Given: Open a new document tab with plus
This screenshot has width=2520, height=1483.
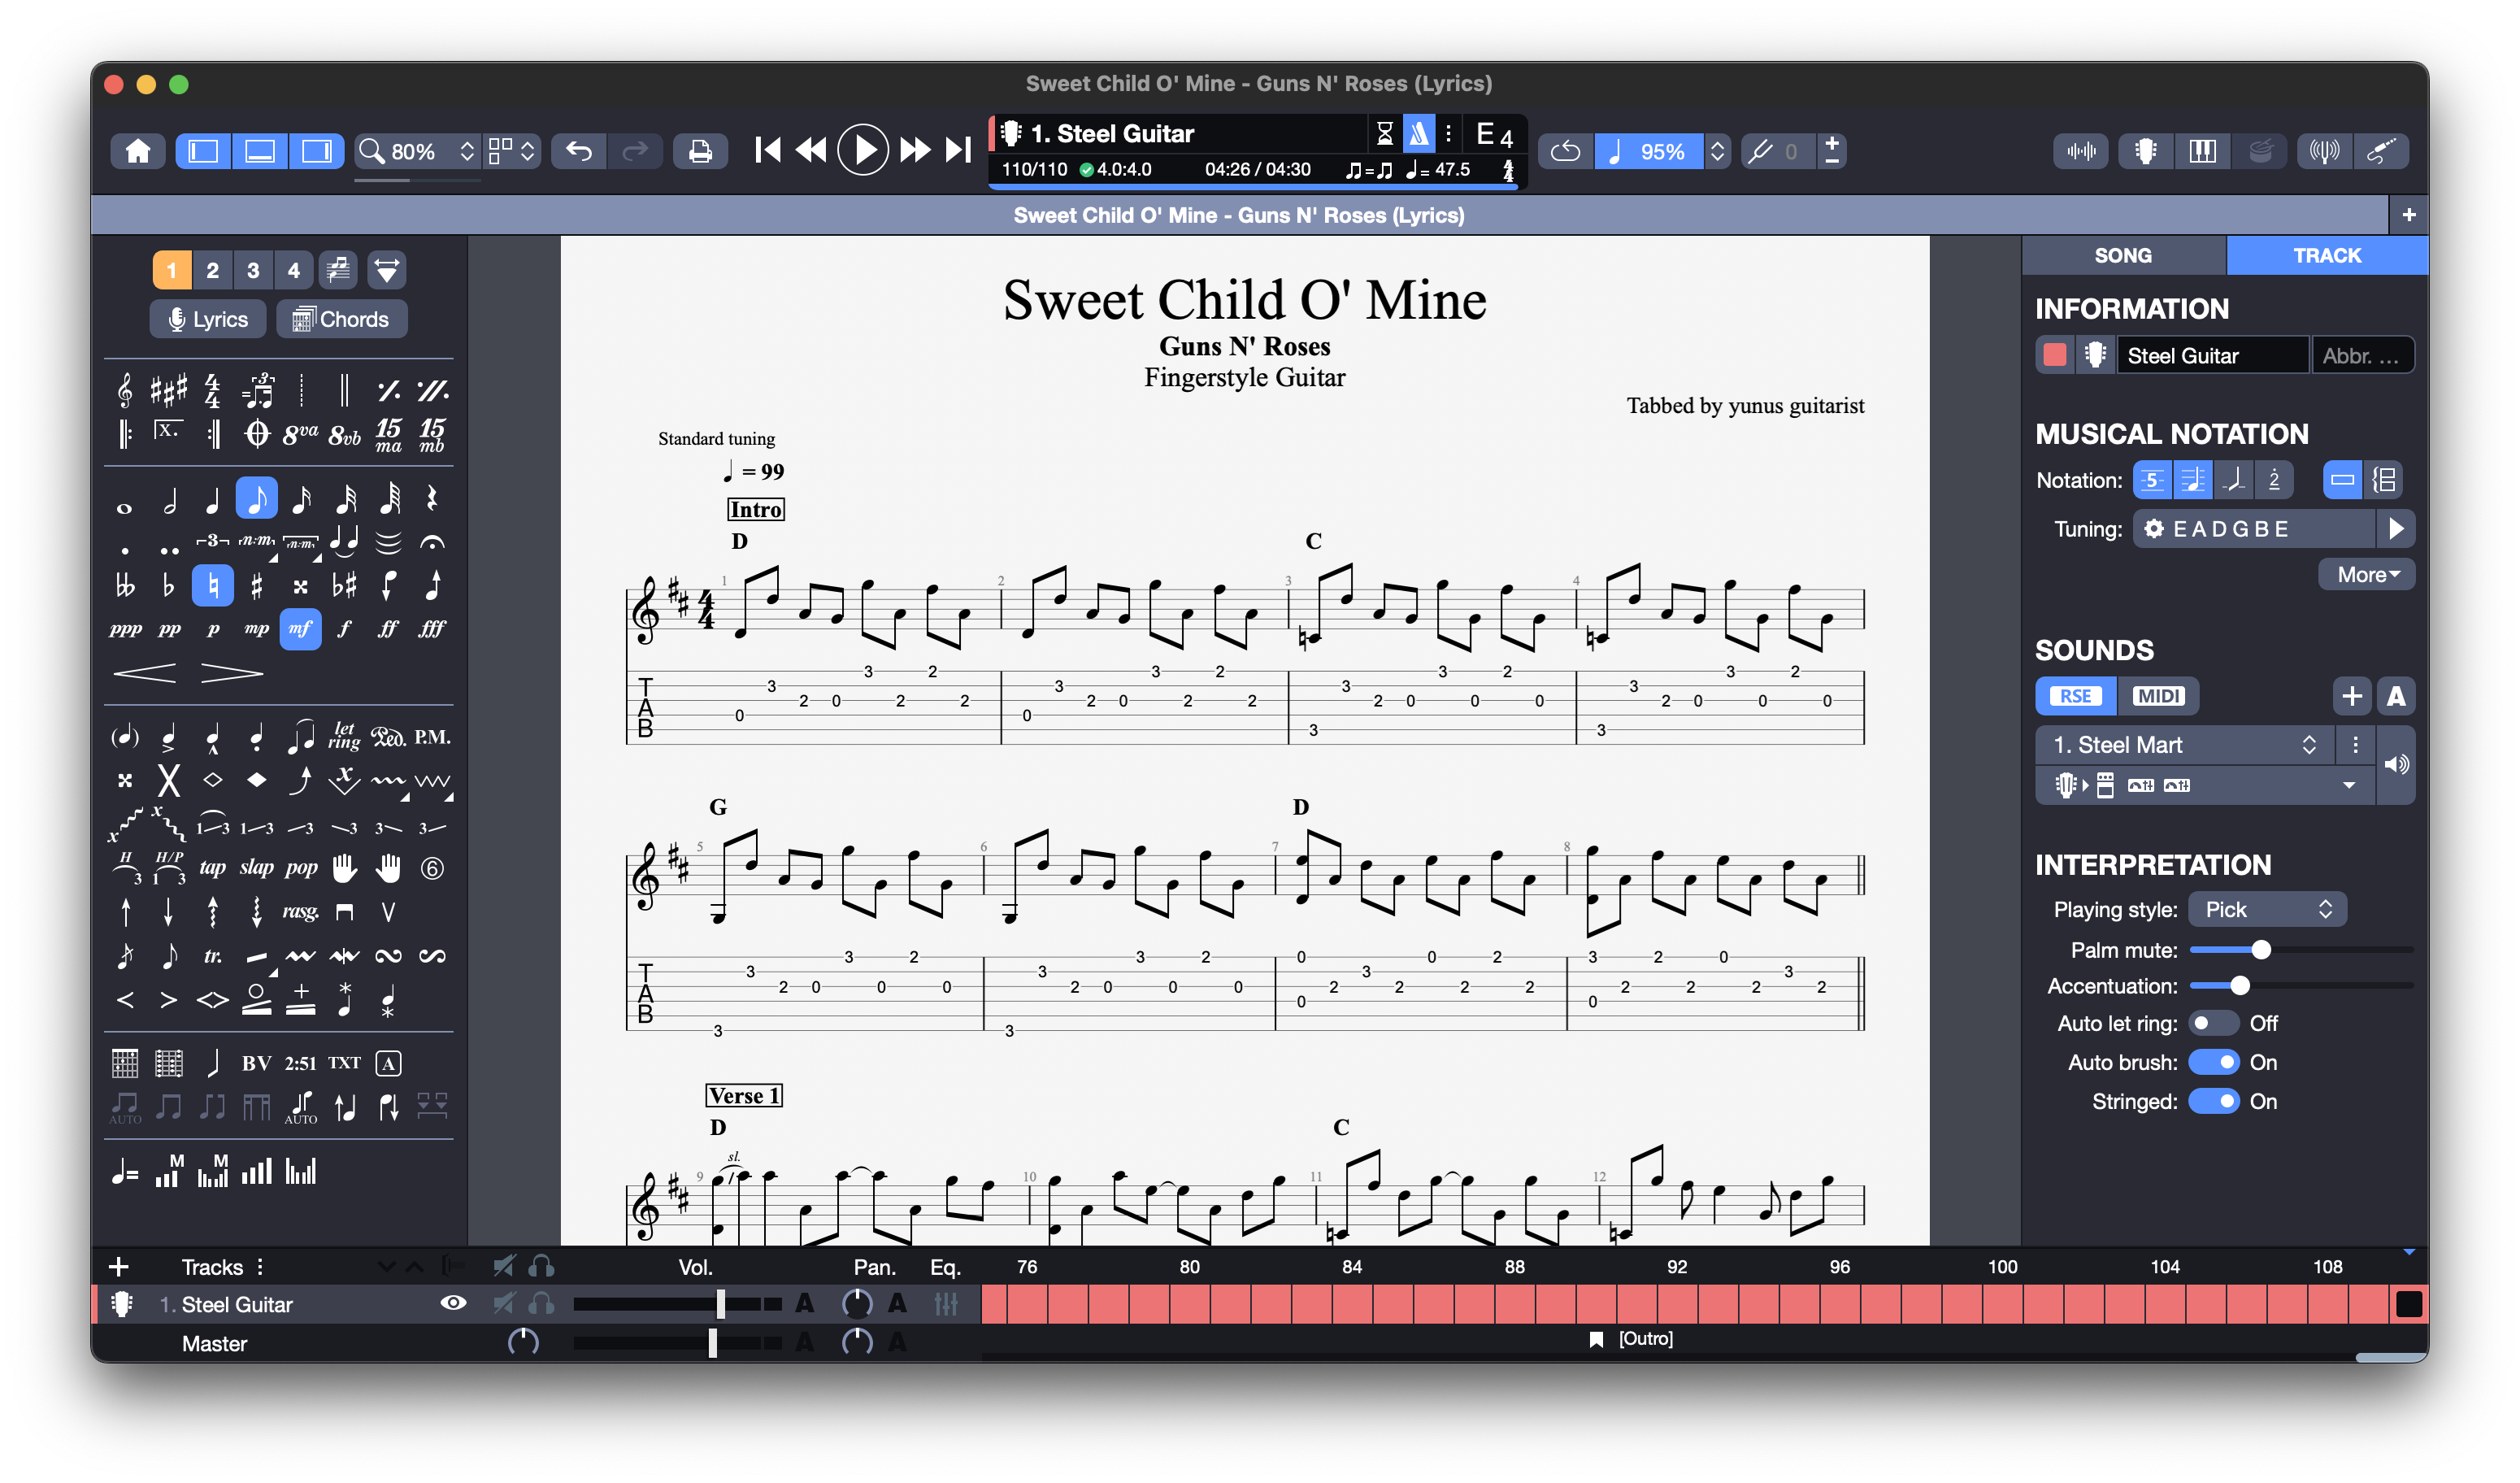Looking at the screenshot, I should coord(2409,215).
